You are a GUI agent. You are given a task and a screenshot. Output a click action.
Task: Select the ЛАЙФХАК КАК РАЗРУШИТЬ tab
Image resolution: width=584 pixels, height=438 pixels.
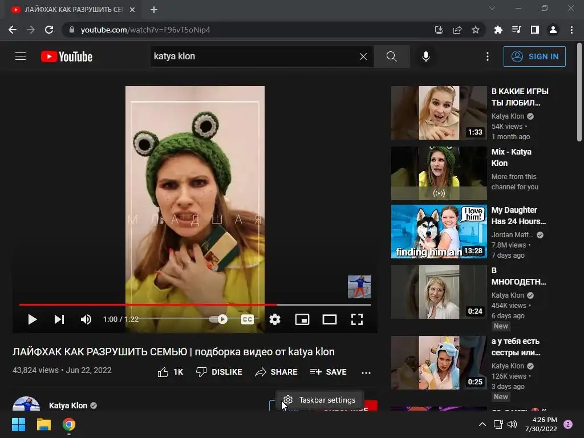click(x=74, y=10)
